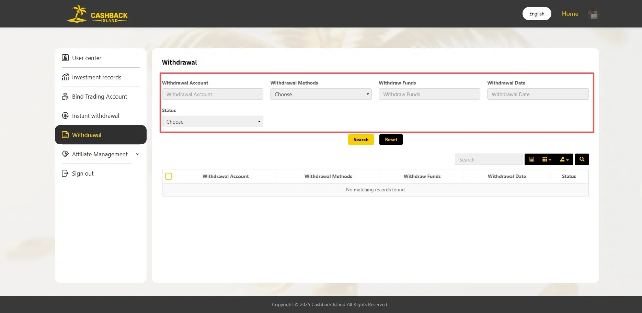Click the Investment records chart icon

[x=65, y=77]
